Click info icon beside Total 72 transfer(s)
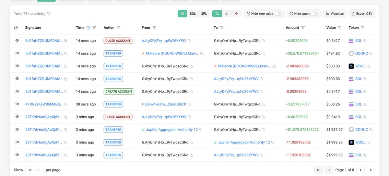 [49, 14]
